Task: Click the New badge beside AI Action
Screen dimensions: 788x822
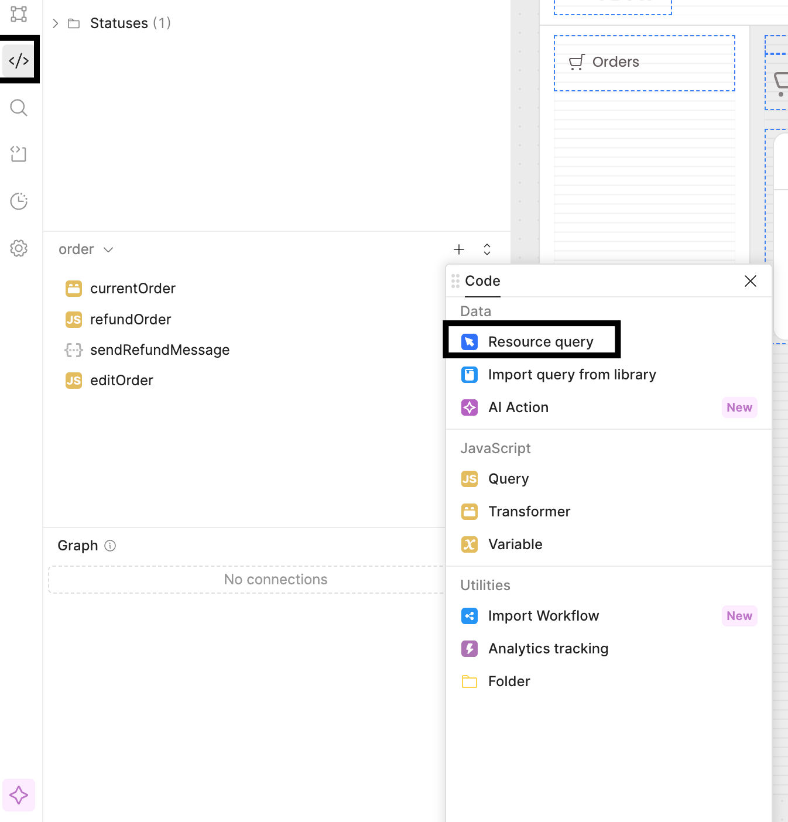Action: click(739, 407)
